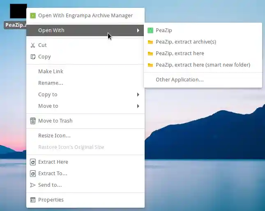Choose Copy from the context menu

pos(85,57)
